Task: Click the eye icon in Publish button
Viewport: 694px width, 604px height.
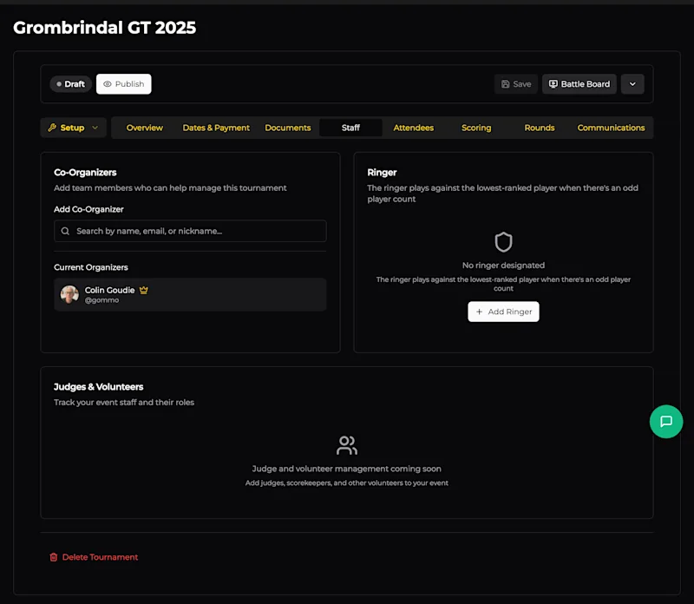Action: (x=107, y=83)
